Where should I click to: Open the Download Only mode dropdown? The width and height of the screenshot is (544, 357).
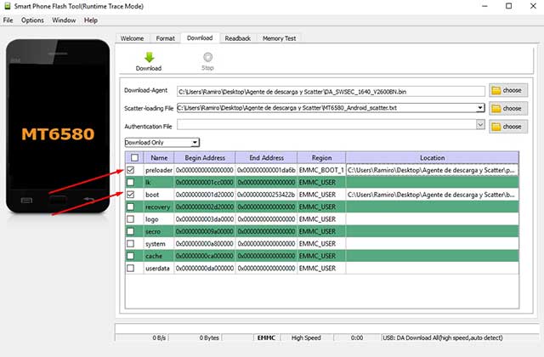[x=162, y=142]
